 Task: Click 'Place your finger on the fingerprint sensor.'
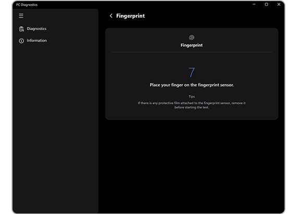tap(192, 85)
